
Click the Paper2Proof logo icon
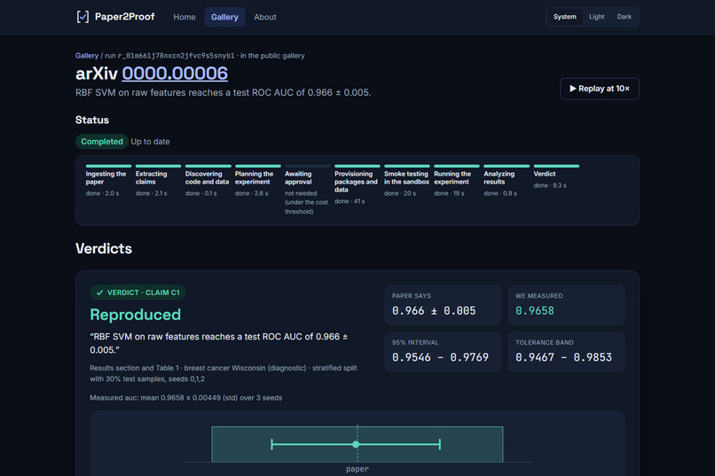tap(82, 17)
